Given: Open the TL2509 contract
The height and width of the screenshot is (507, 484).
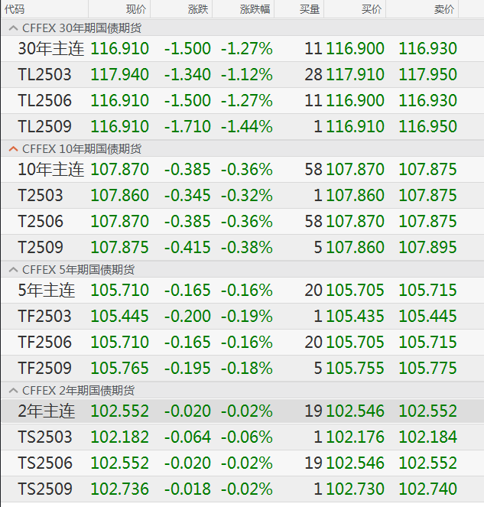Looking at the screenshot, I should tap(44, 126).
